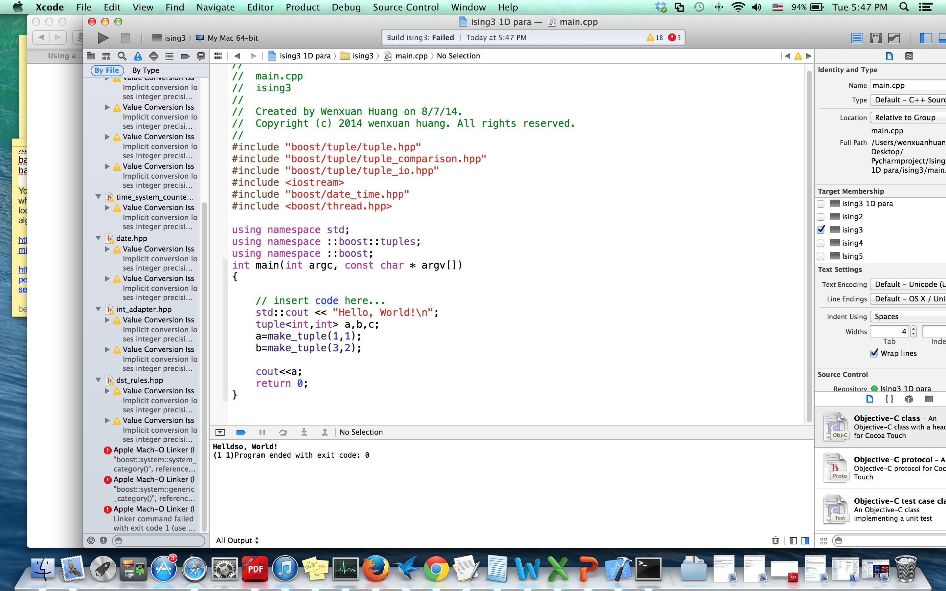Open the Source Control menu
The height and width of the screenshot is (591, 946).
406,7
